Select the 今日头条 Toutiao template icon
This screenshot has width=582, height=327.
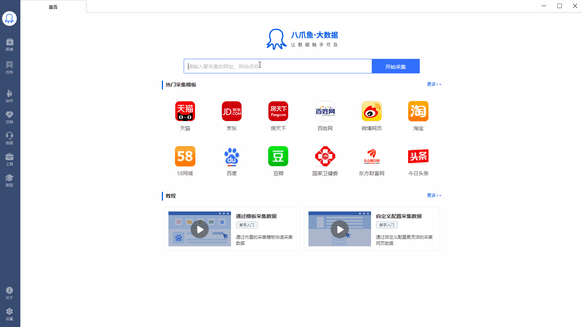pos(418,156)
